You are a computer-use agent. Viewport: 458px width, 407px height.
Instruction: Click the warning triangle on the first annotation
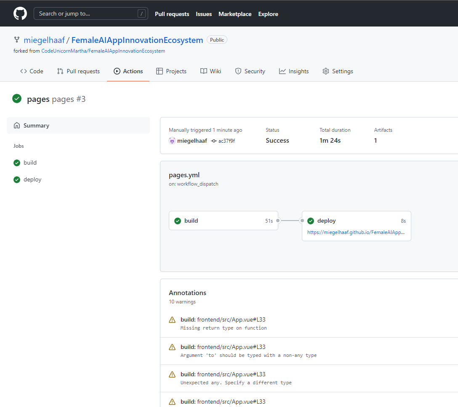point(172,319)
